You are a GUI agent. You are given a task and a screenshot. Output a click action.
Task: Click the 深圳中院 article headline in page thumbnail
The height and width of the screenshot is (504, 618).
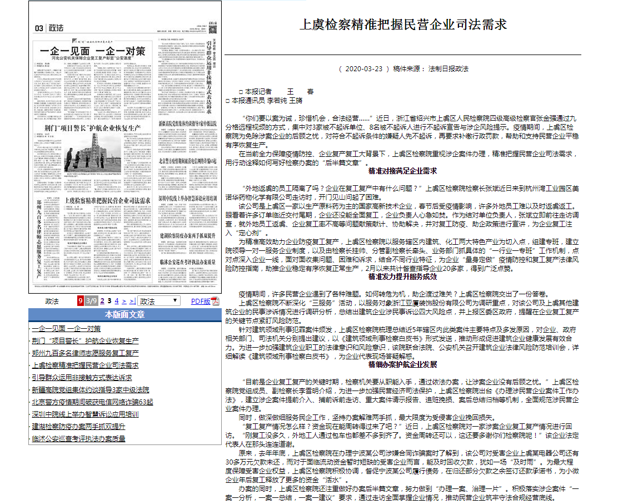(x=188, y=199)
